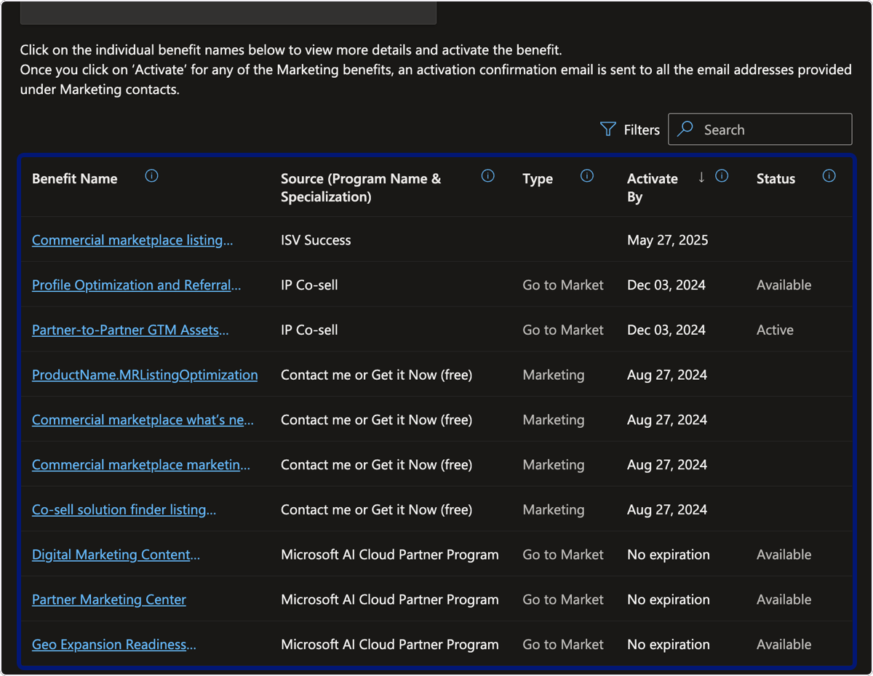Image resolution: width=873 pixels, height=676 pixels.
Task: Open Commercial marketplace listing benefit
Action: (x=132, y=240)
